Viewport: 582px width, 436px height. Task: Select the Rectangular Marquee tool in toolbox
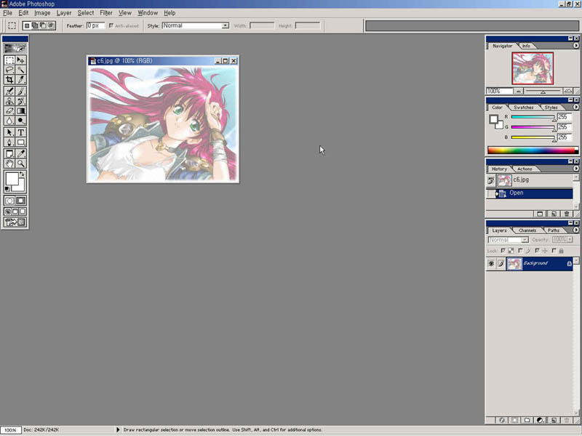pyautogui.click(x=9, y=60)
